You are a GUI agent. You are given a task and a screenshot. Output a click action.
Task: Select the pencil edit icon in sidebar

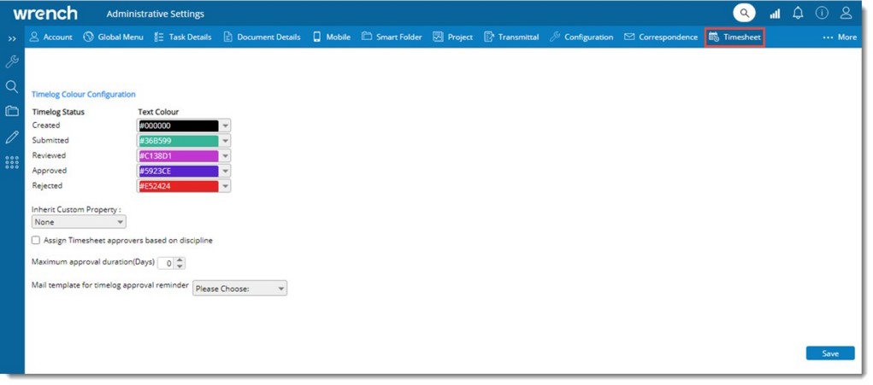click(x=12, y=137)
